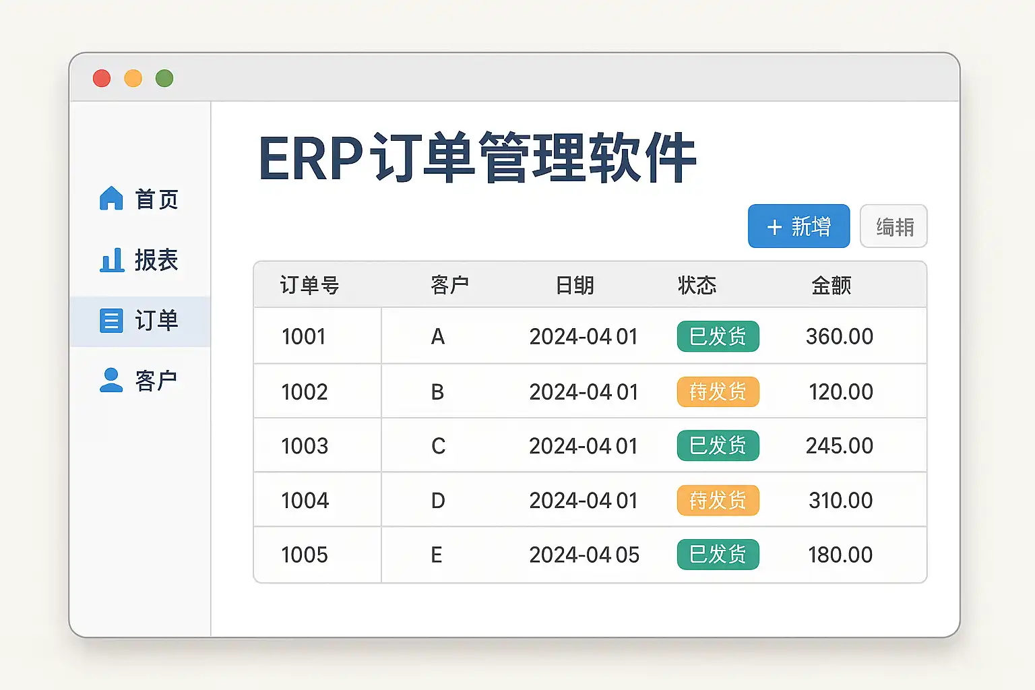Select 订单 in the sidebar navigation
This screenshot has height=690, width=1035.
(139, 321)
